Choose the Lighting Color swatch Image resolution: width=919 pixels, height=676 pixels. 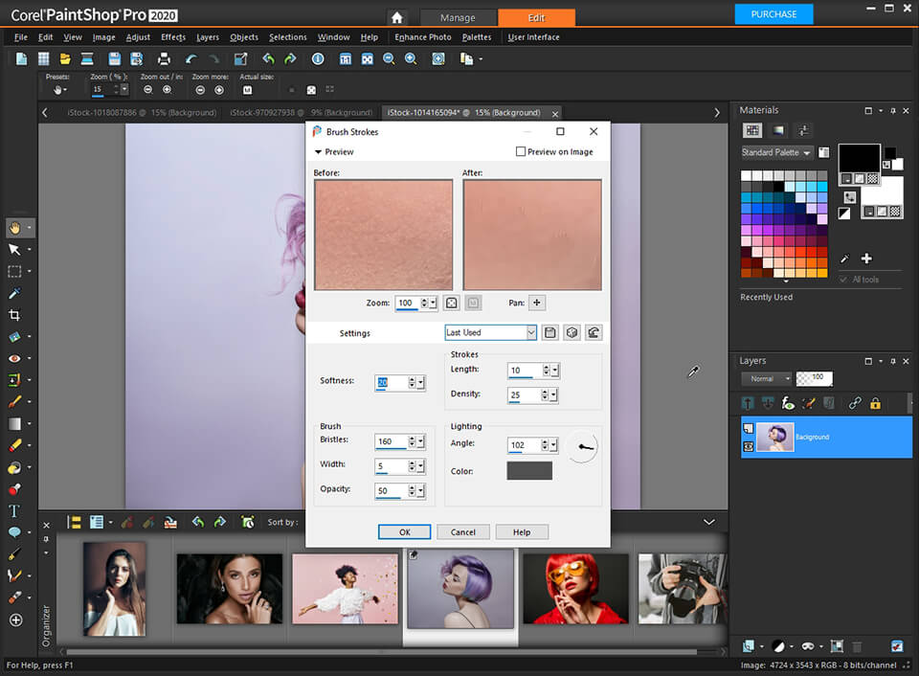[528, 470]
